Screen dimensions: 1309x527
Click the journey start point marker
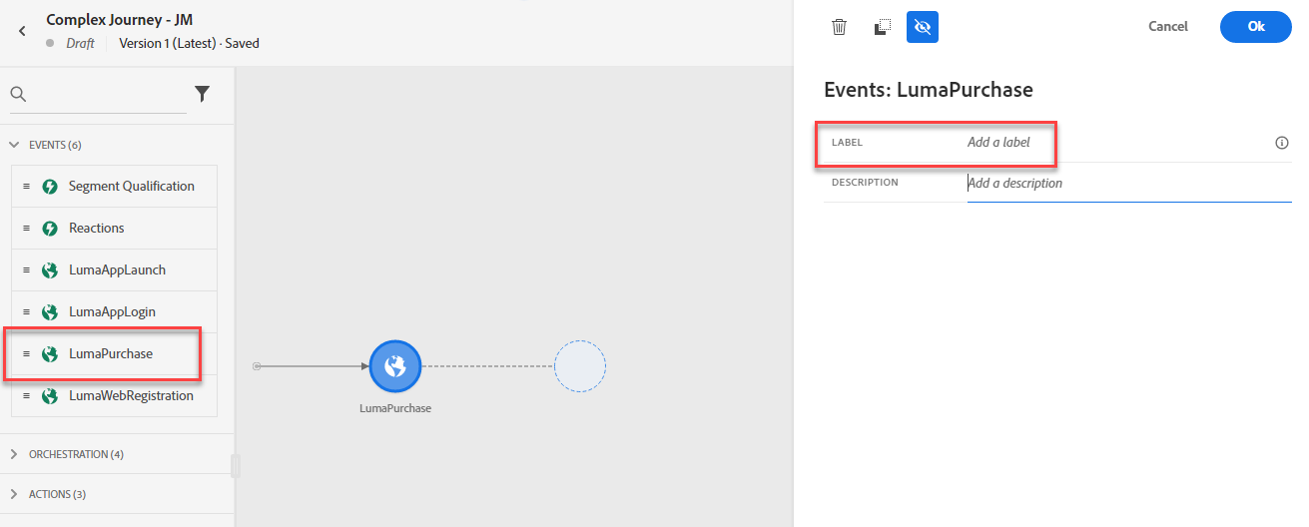(x=257, y=366)
